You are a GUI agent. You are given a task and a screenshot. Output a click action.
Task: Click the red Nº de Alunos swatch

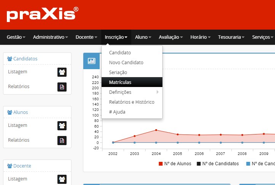pyautogui.click(x=161, y=164)
